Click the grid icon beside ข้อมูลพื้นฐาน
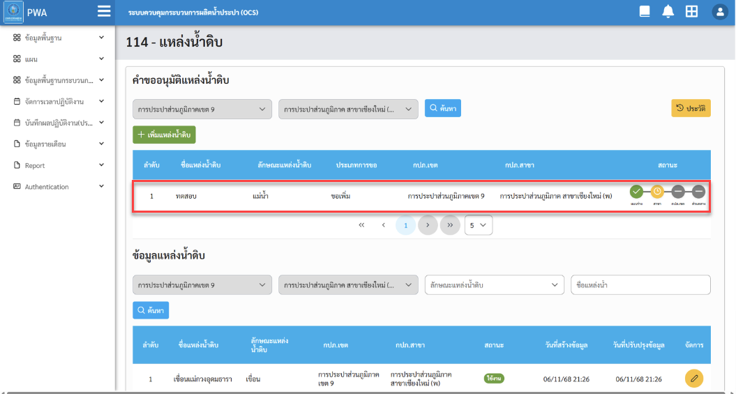736x394 pixels. [17, 38]
